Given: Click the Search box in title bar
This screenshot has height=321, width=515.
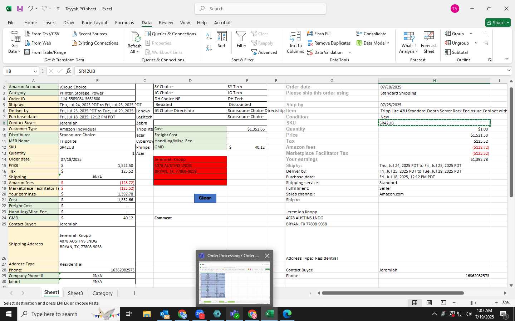Looking at the screenshot, I should pyautogui.click(x=260, y=9).
